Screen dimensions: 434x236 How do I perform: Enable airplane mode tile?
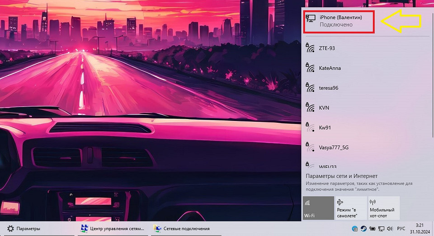coord(350,208)
